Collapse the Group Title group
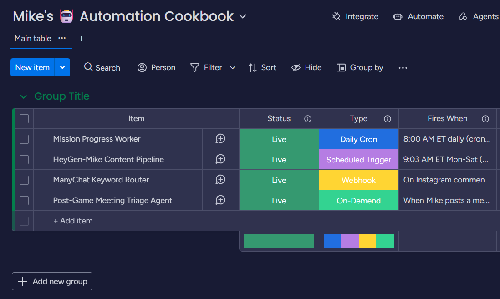 (x=23, y=96)
